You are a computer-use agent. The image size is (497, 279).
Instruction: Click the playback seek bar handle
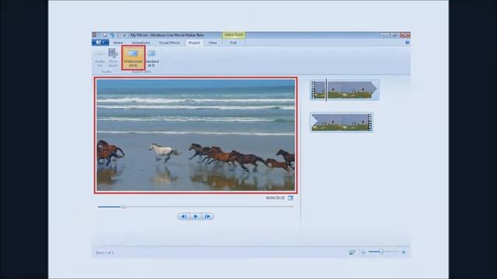pyautogui.click(x=123, y=207)
